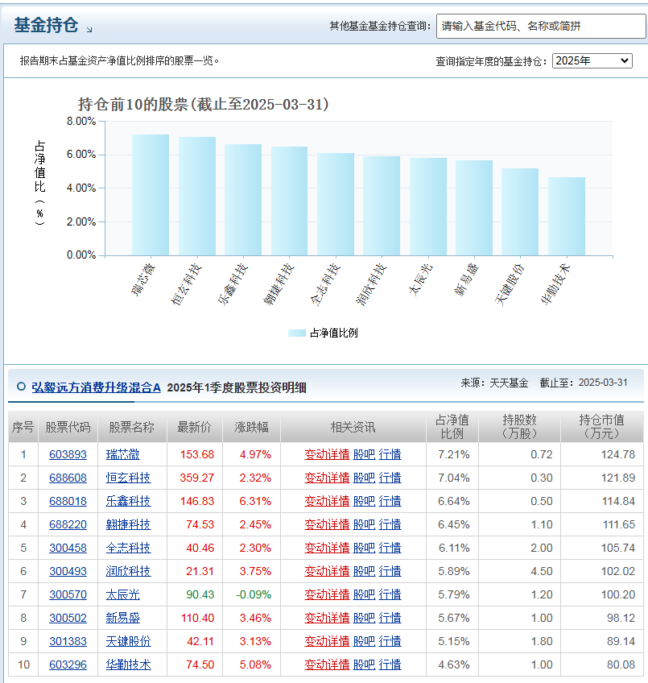Viewport: 648px width, 683px height.
Task: Open the 天键股份 stock name link
Action: tap(129, 641)
